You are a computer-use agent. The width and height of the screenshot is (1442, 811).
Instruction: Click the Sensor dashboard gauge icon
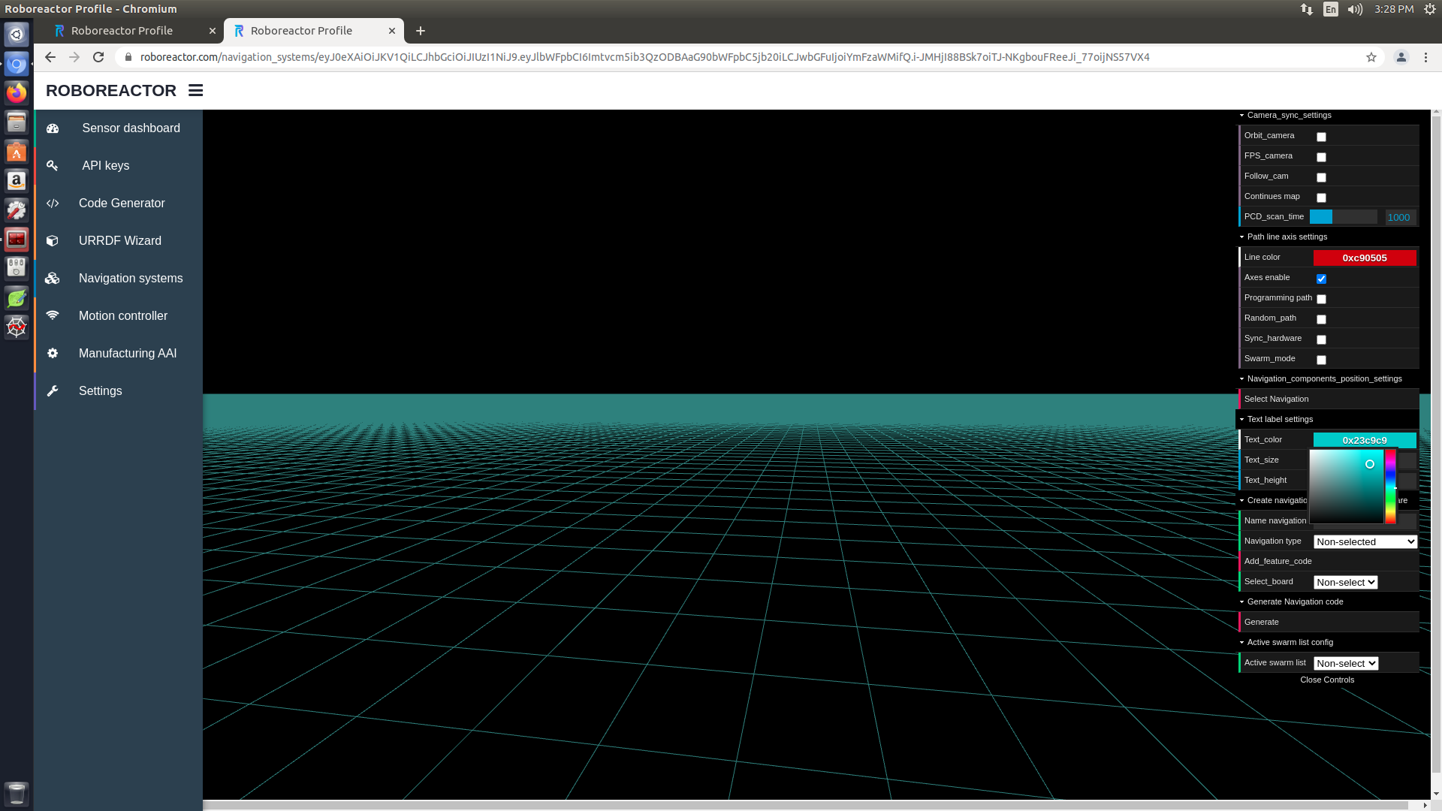53,128
